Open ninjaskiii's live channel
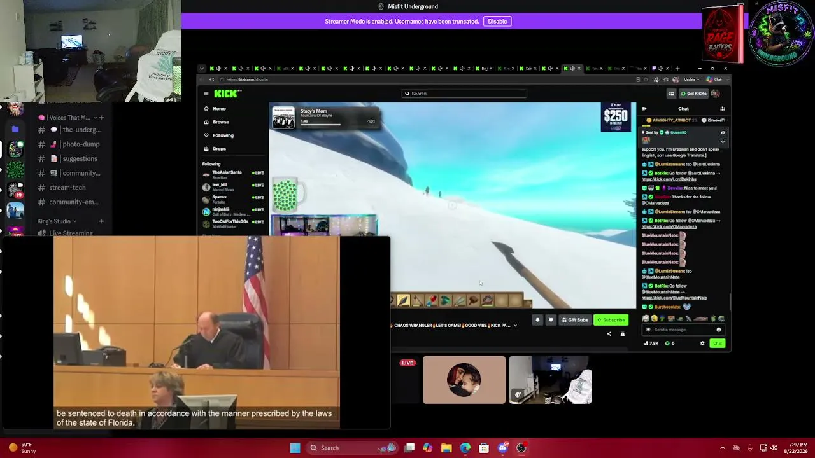Viewport: 815px width, 458px height. [233, 211]
